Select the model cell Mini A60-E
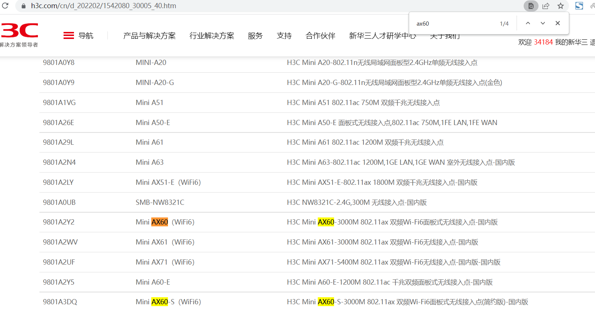 pyautogui.click(x=153, y=282)
